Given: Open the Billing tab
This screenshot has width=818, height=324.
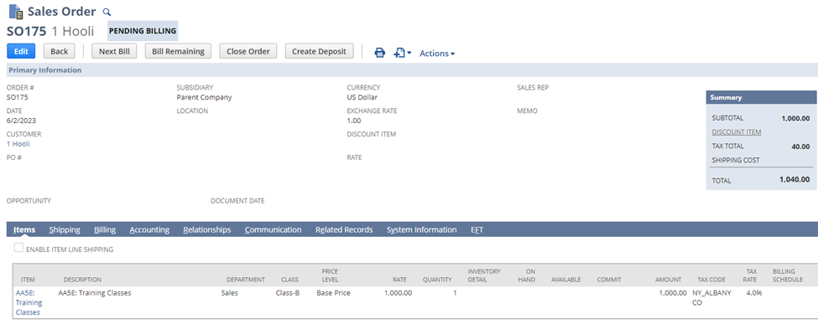Looking at the screenshot, I should point(105,229).
